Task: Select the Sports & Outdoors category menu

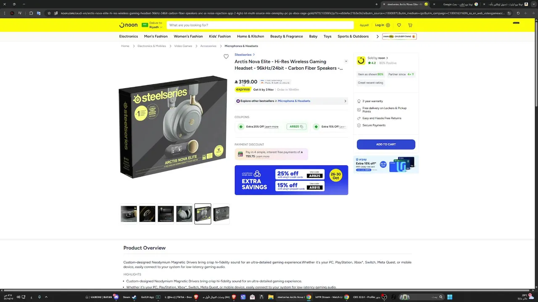Action: coord(353,36)
